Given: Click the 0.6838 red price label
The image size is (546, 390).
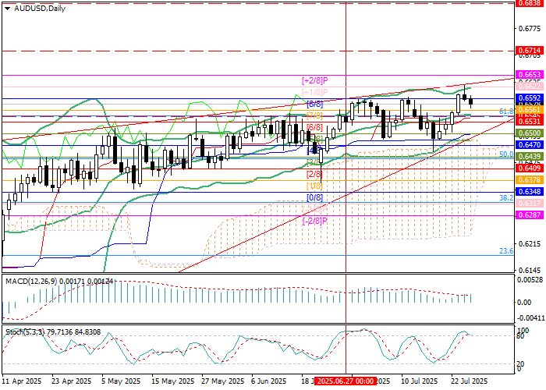Looking at the screenshot, I should pyautogui.click(x=530, y=3).
